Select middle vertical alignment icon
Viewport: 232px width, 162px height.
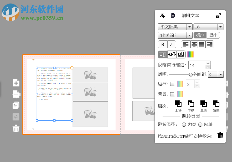coord(172,55)
